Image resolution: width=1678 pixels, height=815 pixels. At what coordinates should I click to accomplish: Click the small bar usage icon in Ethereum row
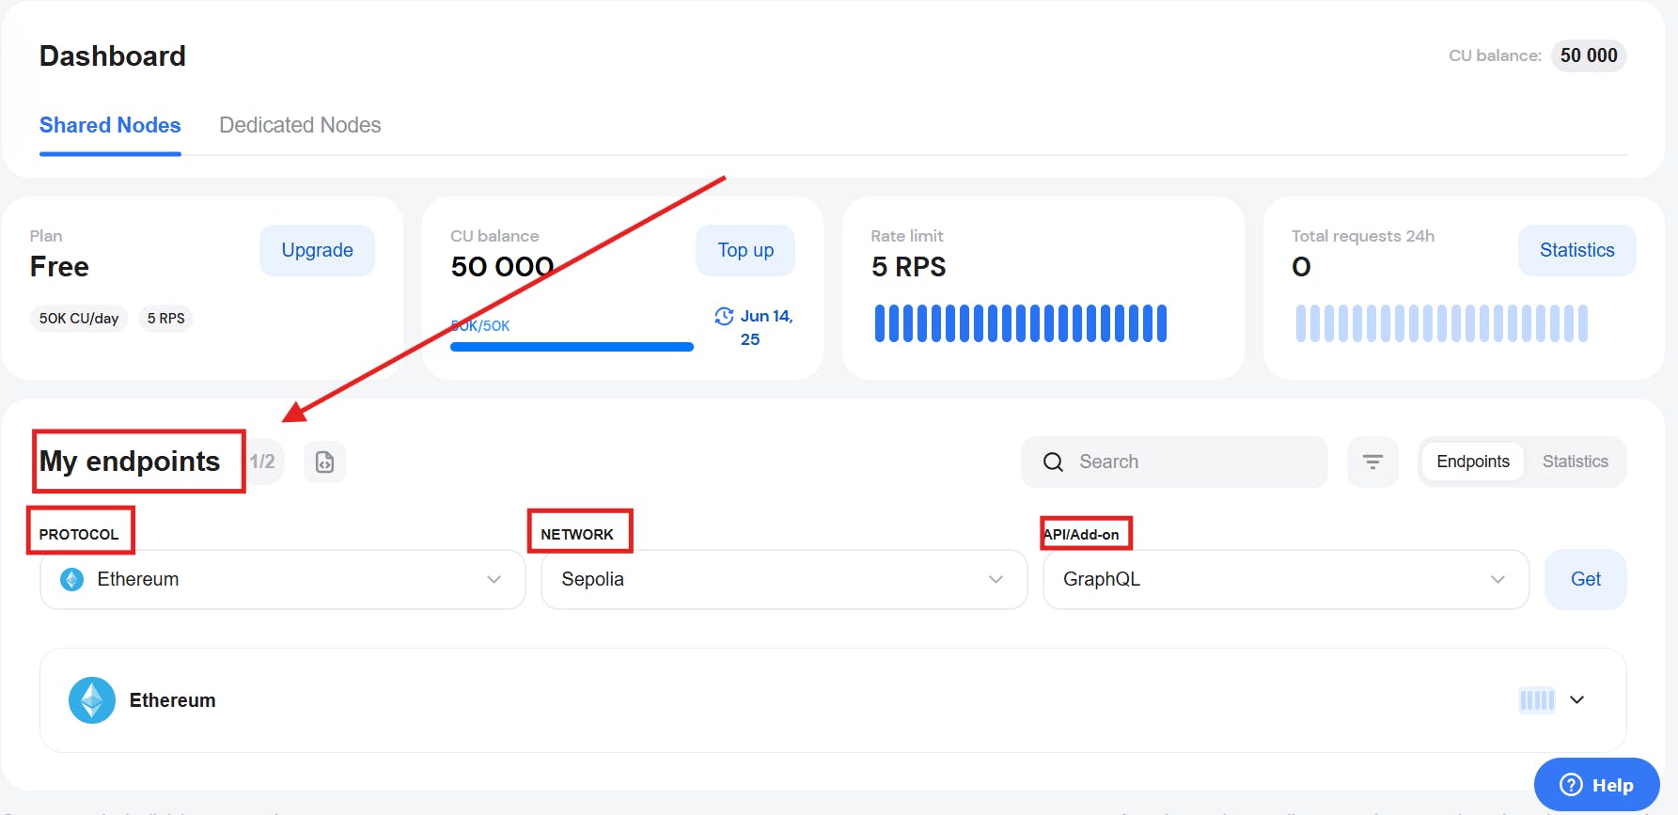pos(1537,700)
